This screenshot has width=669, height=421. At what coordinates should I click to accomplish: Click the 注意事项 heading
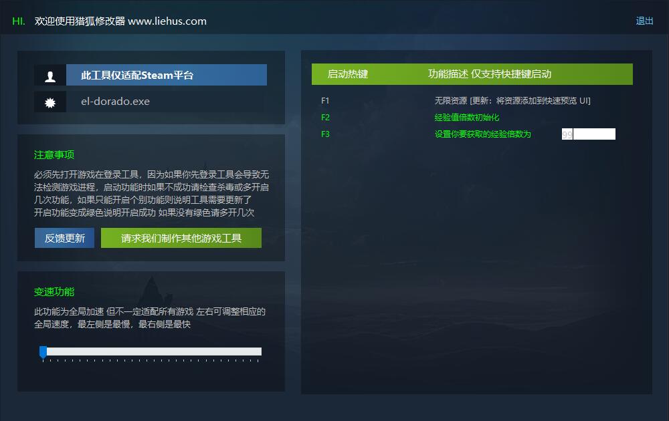click(54, 154)
